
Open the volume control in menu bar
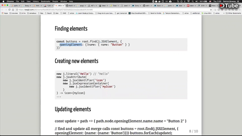(x=197, y=2)
